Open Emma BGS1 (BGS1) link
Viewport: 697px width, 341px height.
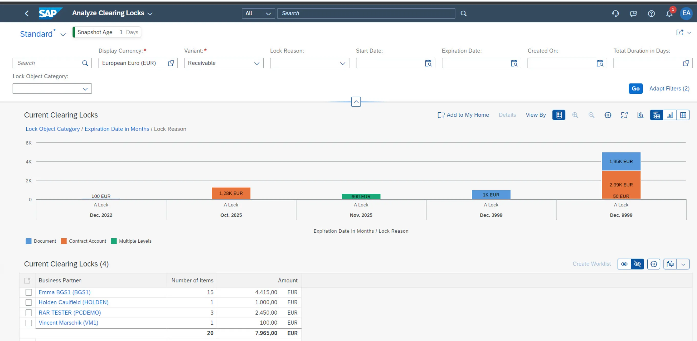coord(64,292)
